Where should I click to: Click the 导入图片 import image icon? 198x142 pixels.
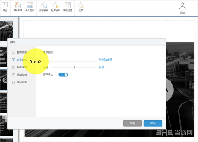click(x=30, y=7)
